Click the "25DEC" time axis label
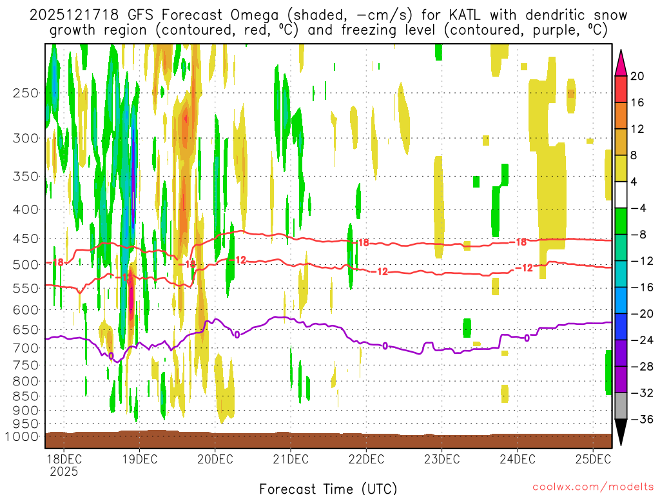 point(593,459)
